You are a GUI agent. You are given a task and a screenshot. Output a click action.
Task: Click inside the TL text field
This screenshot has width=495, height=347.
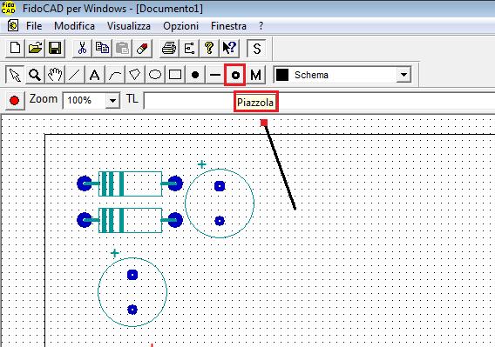(x=319, y=101)
